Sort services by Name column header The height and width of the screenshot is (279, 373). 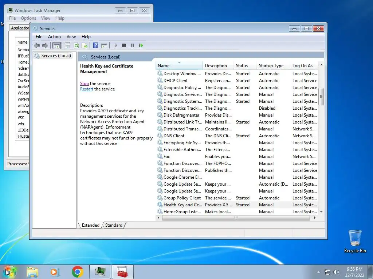coord(179,66)
